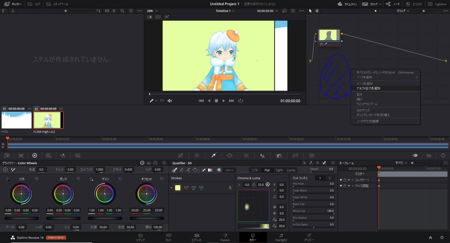
Task: Open the YUV color space dropdown
Action: [229, 170]
